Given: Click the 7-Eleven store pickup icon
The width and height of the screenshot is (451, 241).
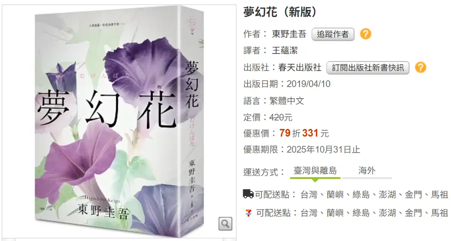Looking at the screenshot, I should pos(248,213).
